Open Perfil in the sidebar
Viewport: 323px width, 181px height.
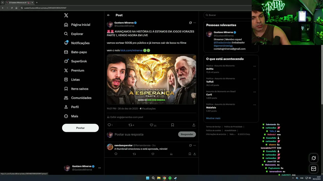[x=71, y=107]
